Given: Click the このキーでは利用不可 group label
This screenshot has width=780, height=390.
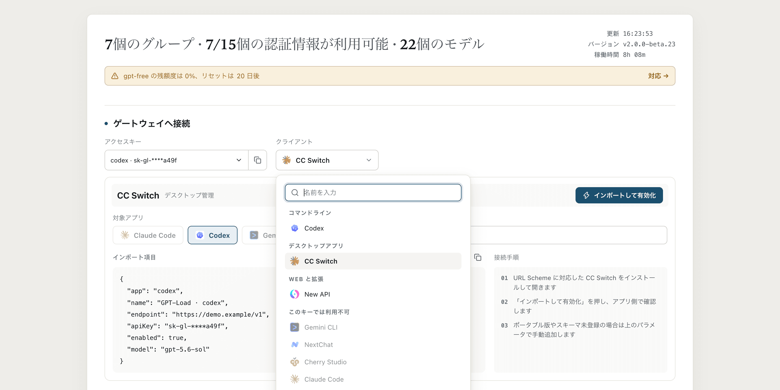Looking at the screenshot, I should [x=319, y=312].
